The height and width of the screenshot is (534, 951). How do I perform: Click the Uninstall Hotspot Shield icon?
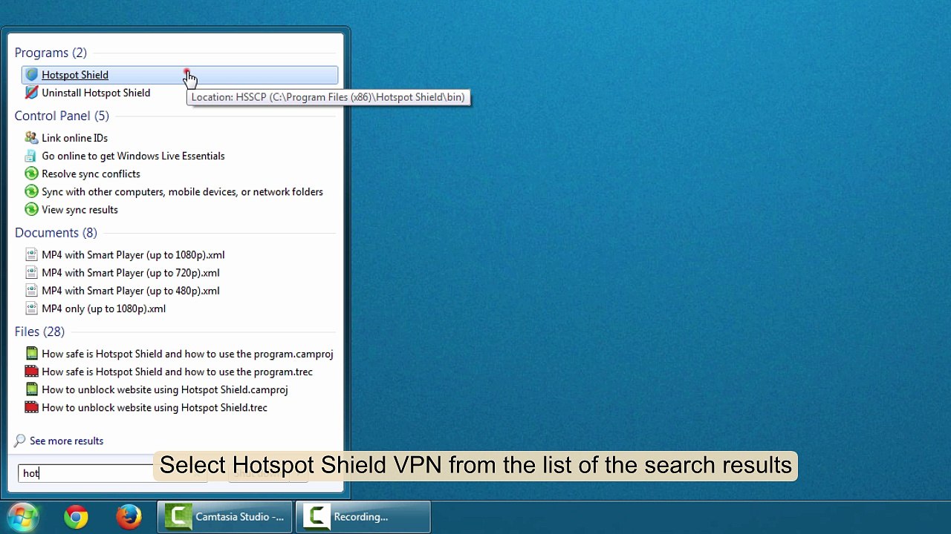pyautogui.click(x=31, y=93)
